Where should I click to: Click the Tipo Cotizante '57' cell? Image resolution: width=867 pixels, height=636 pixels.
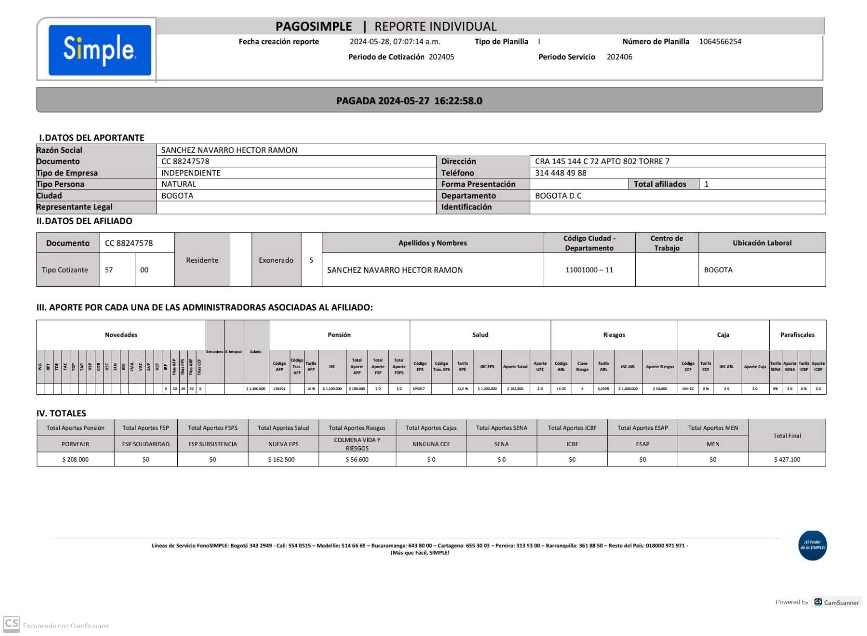(117, 270)
